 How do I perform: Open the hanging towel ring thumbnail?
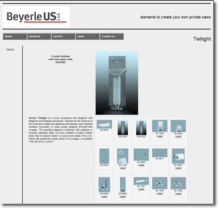pyautogui.click(x=122, y=156)
